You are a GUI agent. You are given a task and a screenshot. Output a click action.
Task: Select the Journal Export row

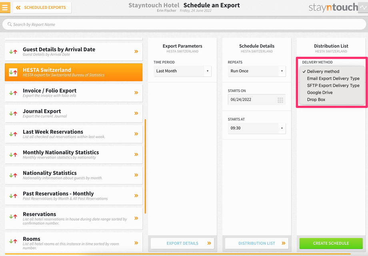[x=74, y=113]
